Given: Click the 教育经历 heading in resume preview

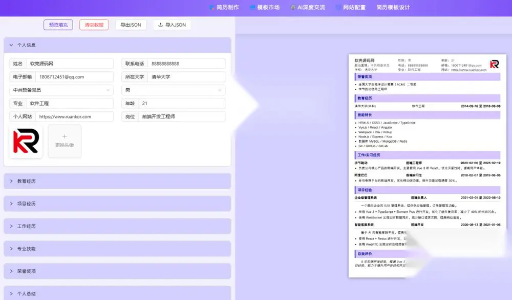Looking at the screenshot, I should (x=428, y=98).
